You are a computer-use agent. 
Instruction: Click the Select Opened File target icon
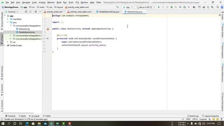(26, 12)
